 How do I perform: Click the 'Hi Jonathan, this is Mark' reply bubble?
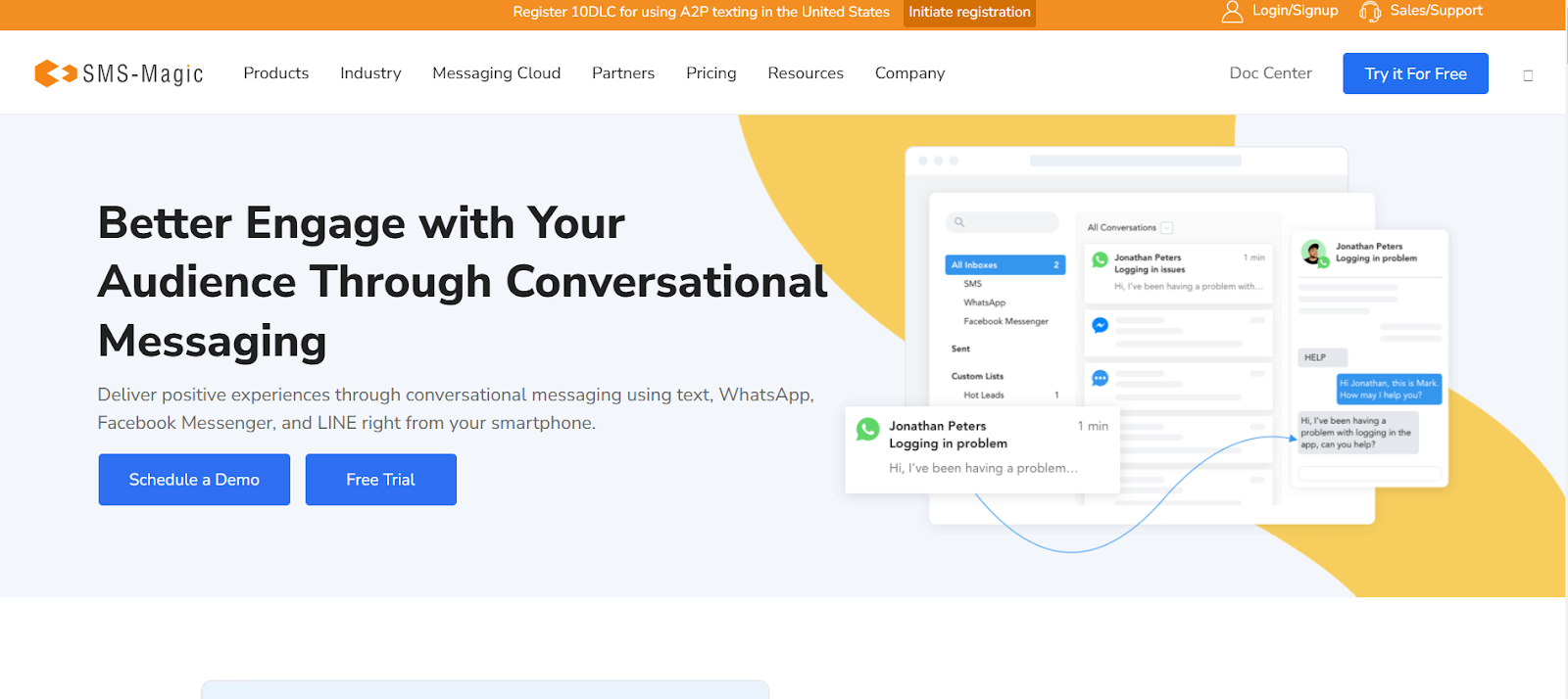[x=1389, y=390]
